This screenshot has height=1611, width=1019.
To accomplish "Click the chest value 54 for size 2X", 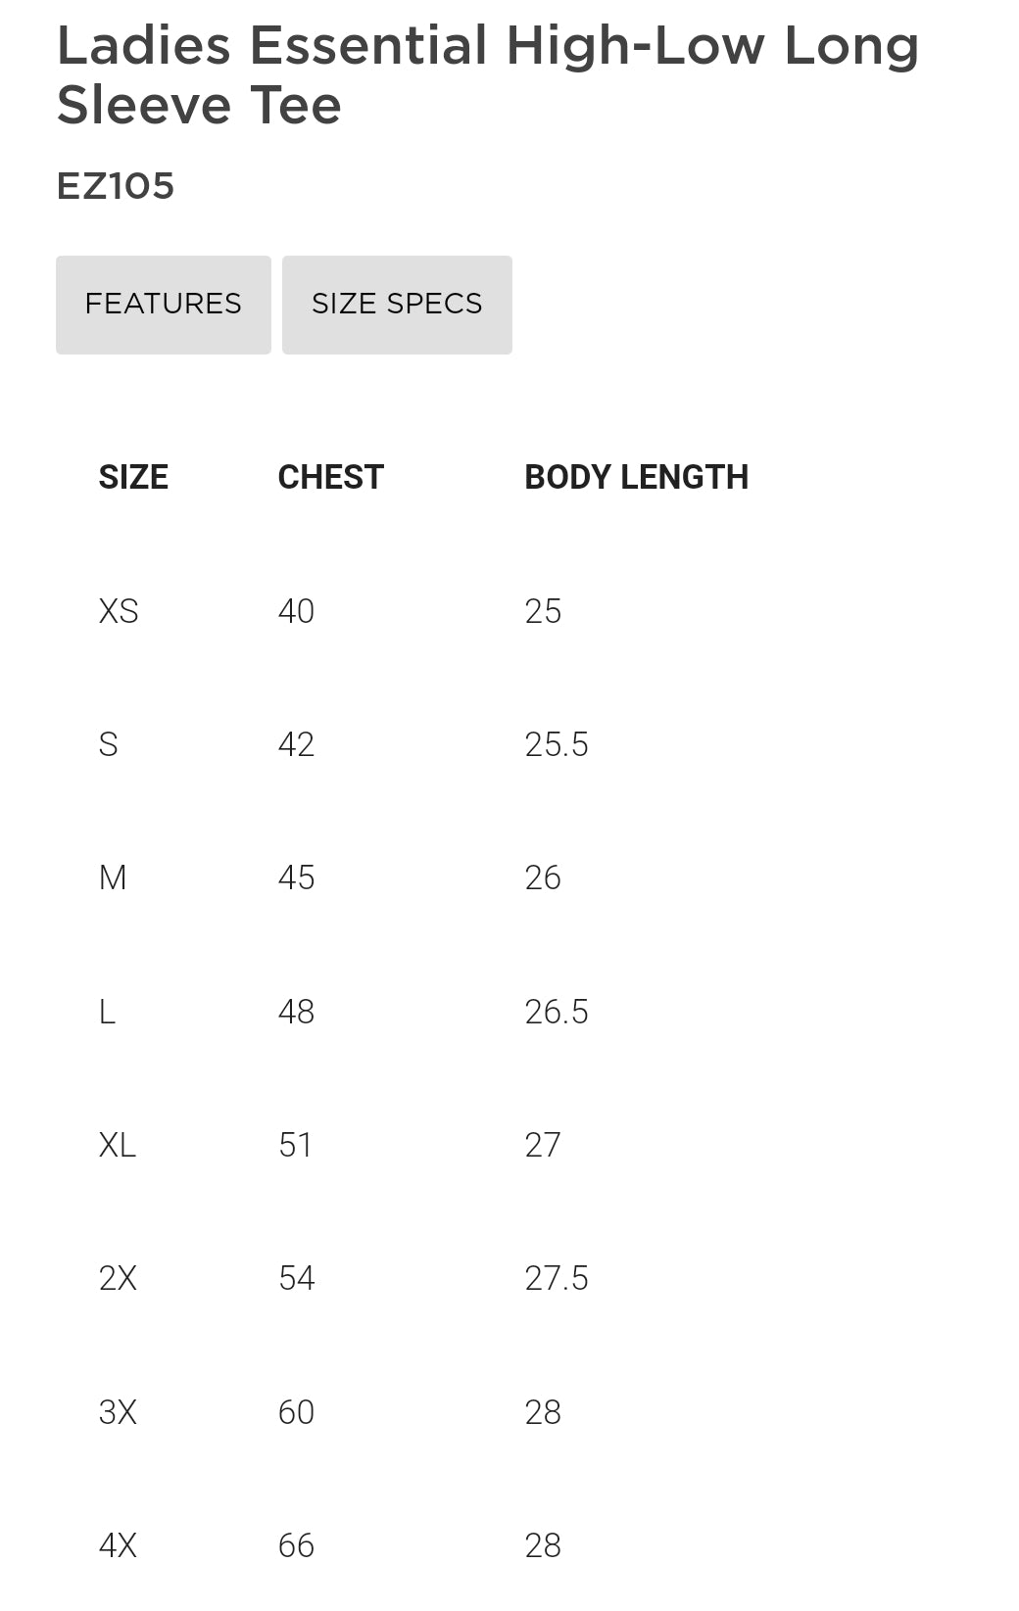I will [x=295, y=1278].
